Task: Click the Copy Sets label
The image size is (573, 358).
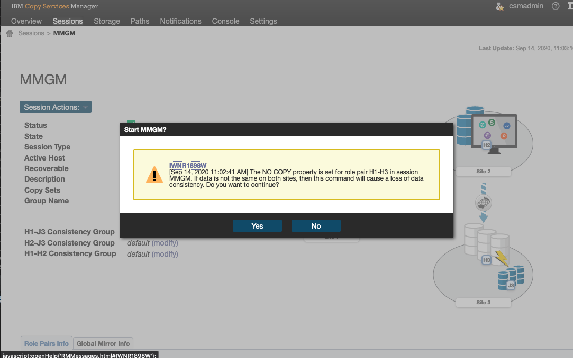Action: tap(42, 190)
